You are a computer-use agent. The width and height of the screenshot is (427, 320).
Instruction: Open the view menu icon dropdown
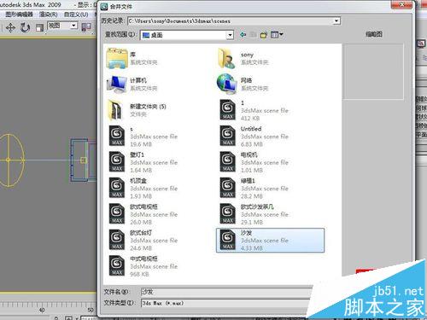(x=277, y=35)
